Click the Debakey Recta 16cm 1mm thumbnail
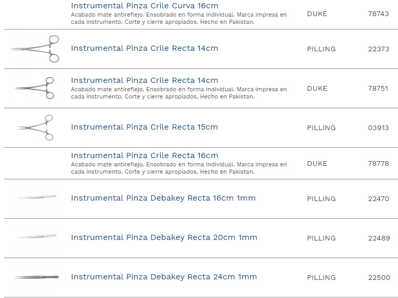 36,197
